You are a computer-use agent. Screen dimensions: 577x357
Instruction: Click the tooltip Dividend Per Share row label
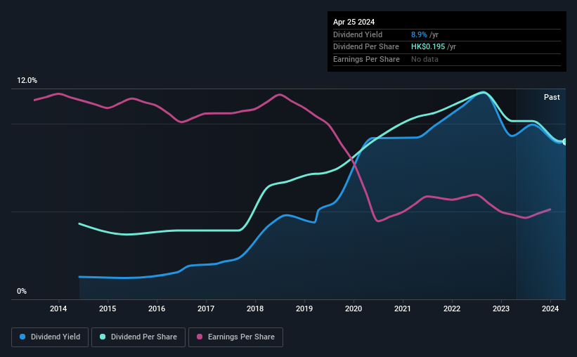click(365, 47)
